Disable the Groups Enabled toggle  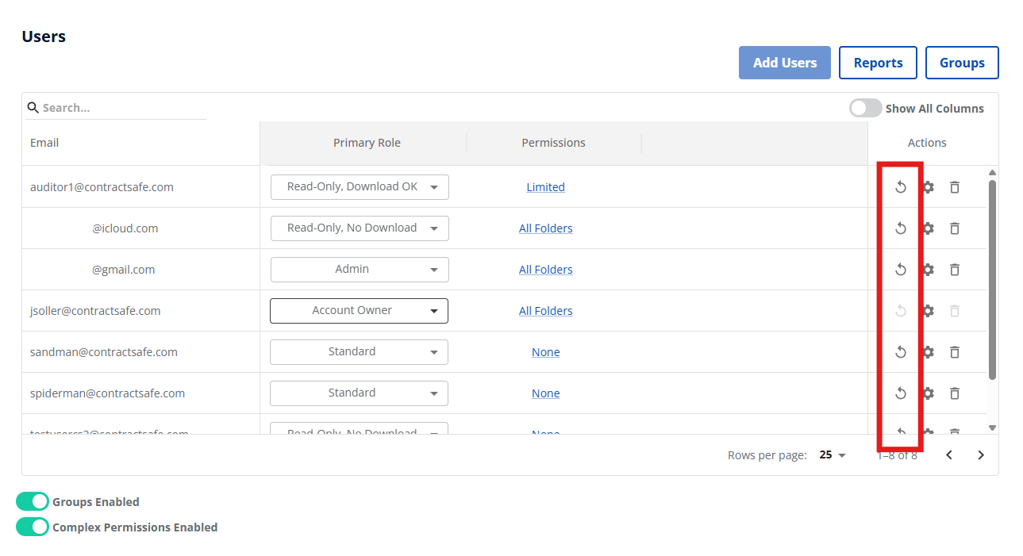33,502
